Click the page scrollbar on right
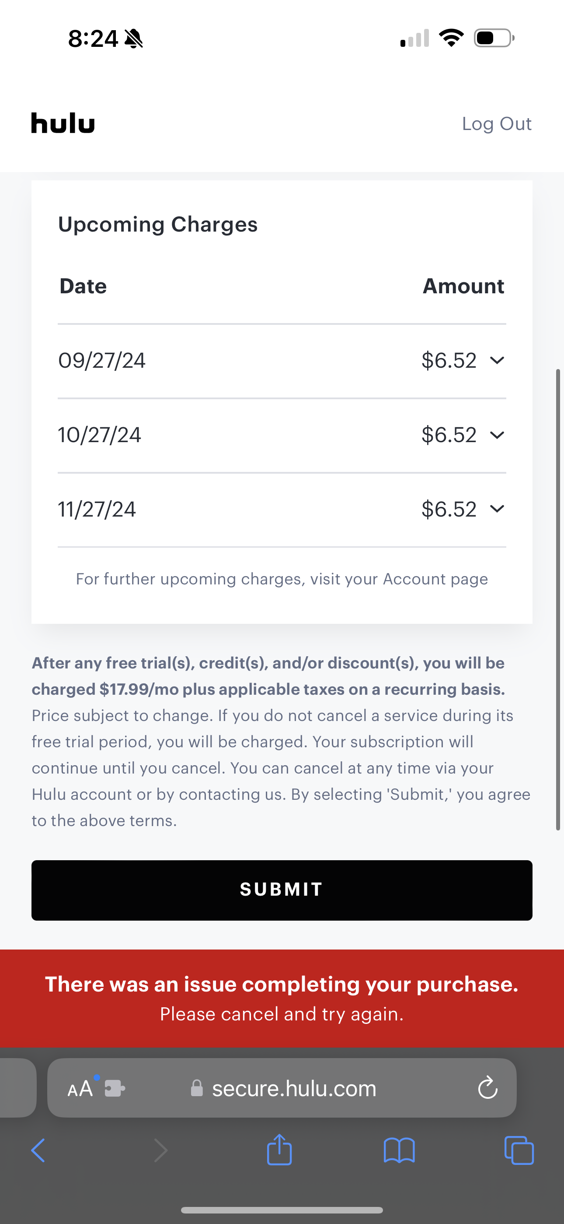 tap(558, 599)
